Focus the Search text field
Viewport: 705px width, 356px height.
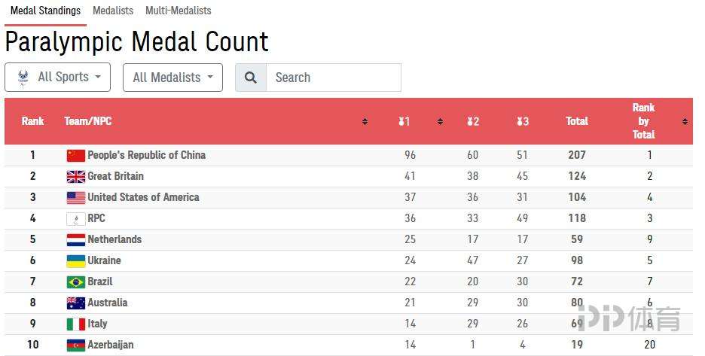click(334, 78)
